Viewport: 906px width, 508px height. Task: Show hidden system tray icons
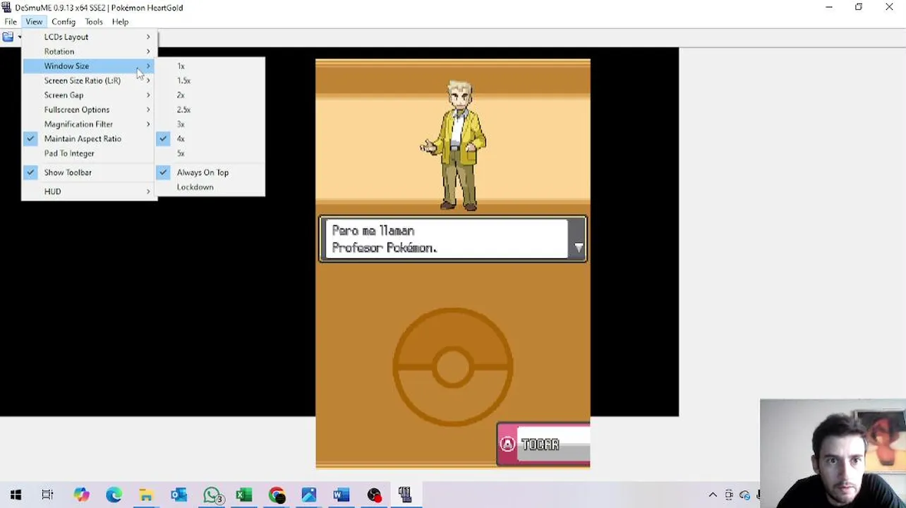pos(713,495)
